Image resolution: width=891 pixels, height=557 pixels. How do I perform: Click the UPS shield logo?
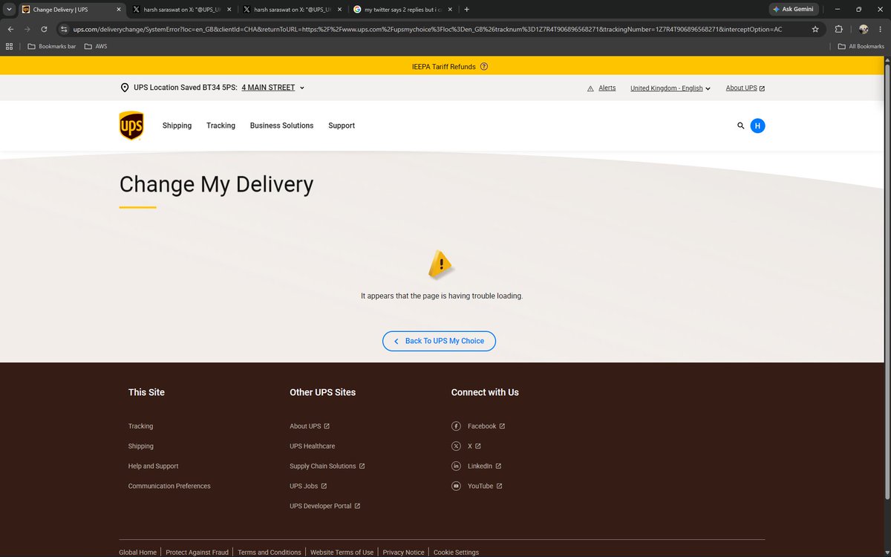tap(131, 126)
